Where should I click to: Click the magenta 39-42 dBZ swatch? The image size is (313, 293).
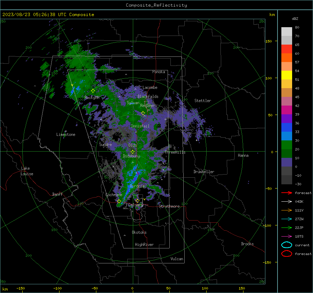pyautogui.click(x=287, y=110)
